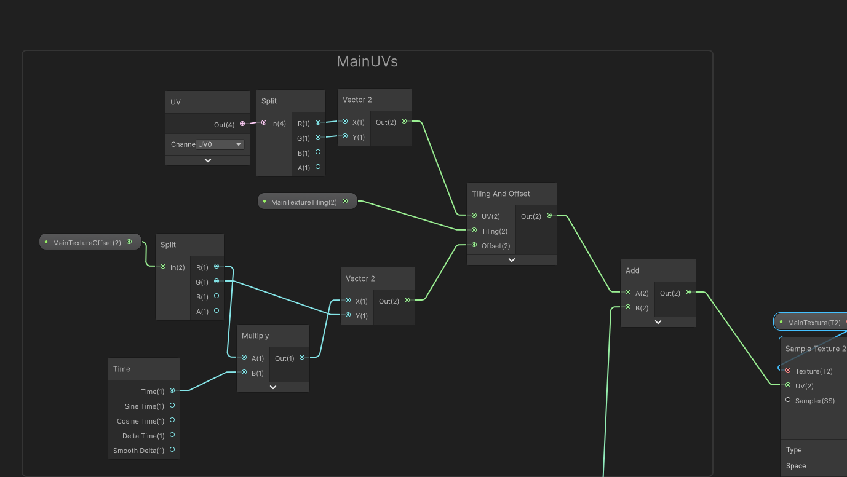This screenshot has height=477, width=847.
Task: Collapse the UV node using its chevron
Action: tap(208, 160)
